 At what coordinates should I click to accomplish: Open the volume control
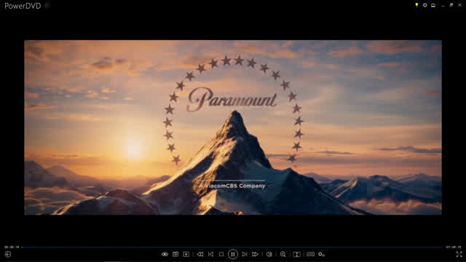tap(269, 254)
